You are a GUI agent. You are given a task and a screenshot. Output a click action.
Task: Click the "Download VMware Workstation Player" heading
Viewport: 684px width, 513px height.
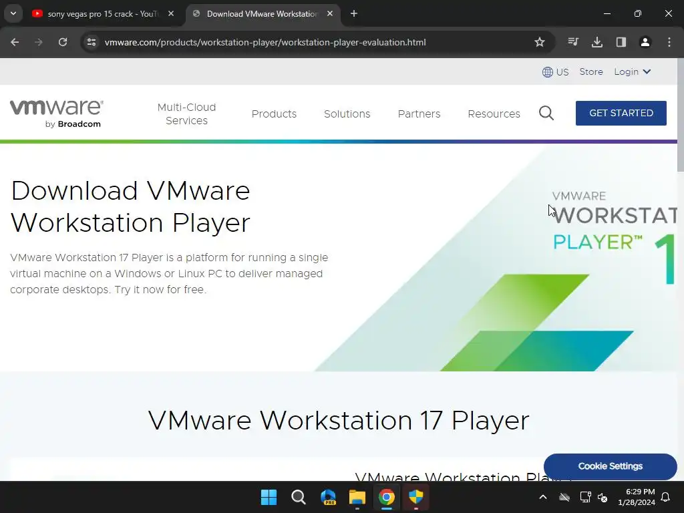[x=130, y=207]
